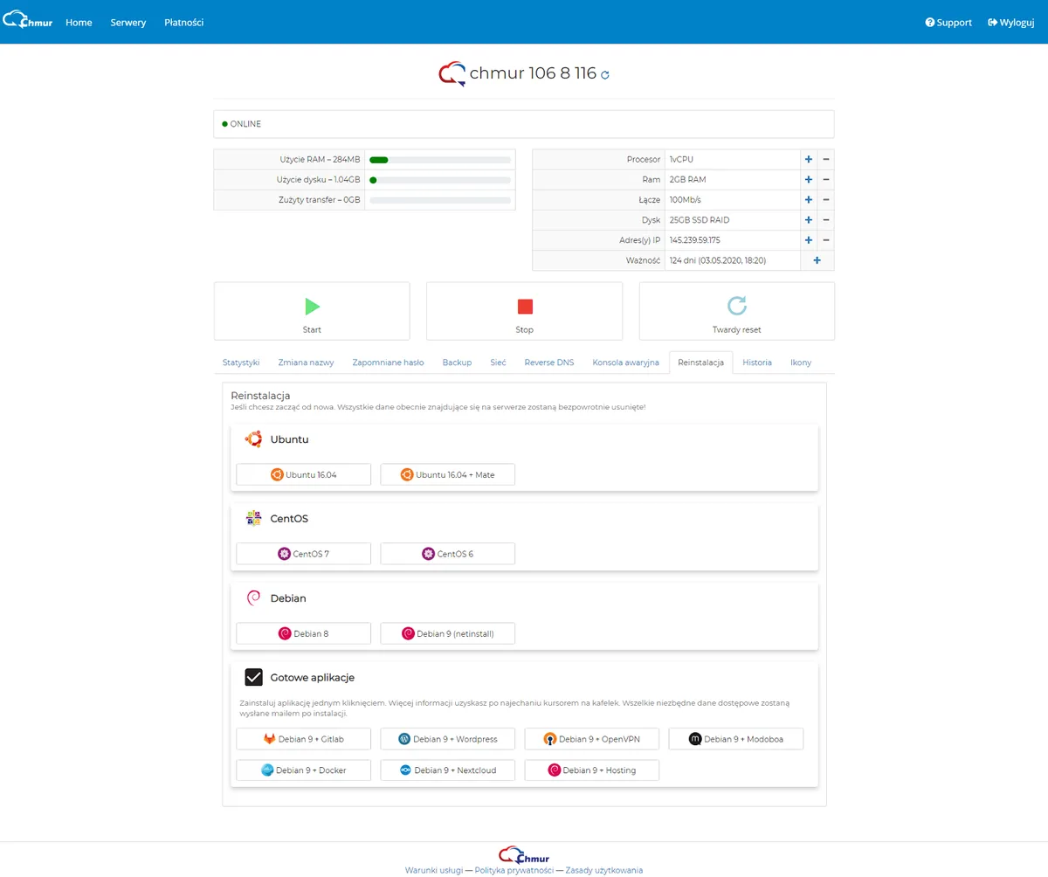
Task: Extend Ważność with the plus icon
Action: click(x=817, y=260)
